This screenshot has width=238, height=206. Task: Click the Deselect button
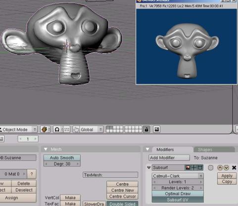pyautogui.click(x=24, y=190)
